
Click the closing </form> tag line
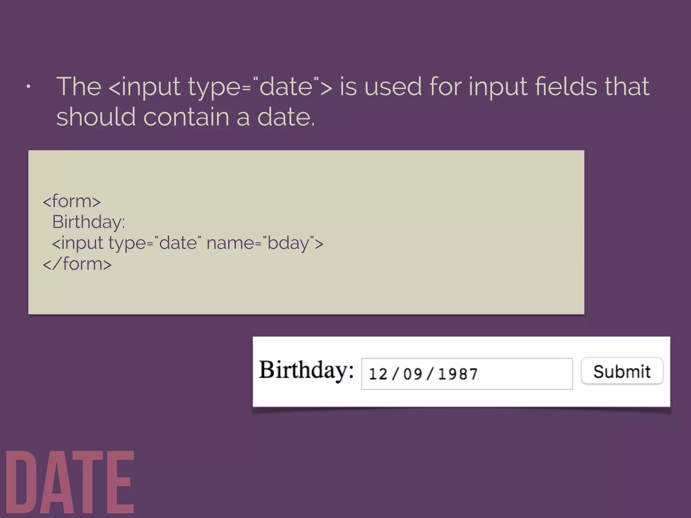[x=77, y=264]
